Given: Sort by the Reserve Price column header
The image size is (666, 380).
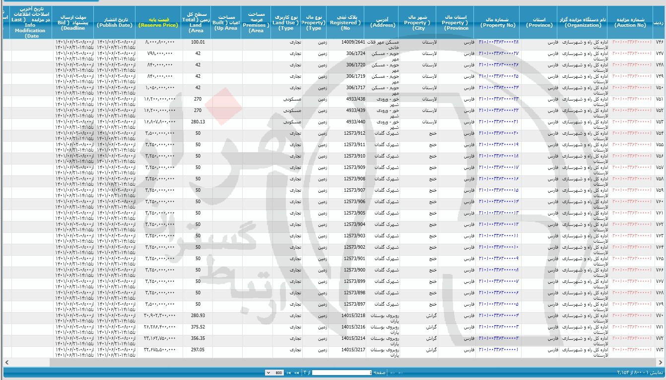Looking at the screenshot, I should click(x=158, y=22).
